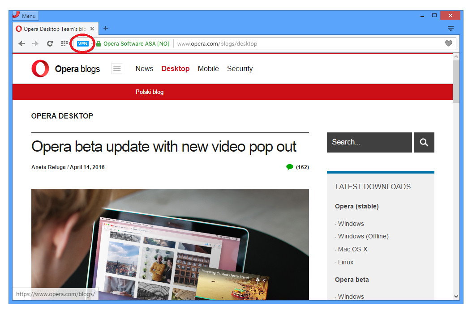This screenshot has width=472, height=314.
Task: View the (162) comments count
Action: (x=302, y=167)
